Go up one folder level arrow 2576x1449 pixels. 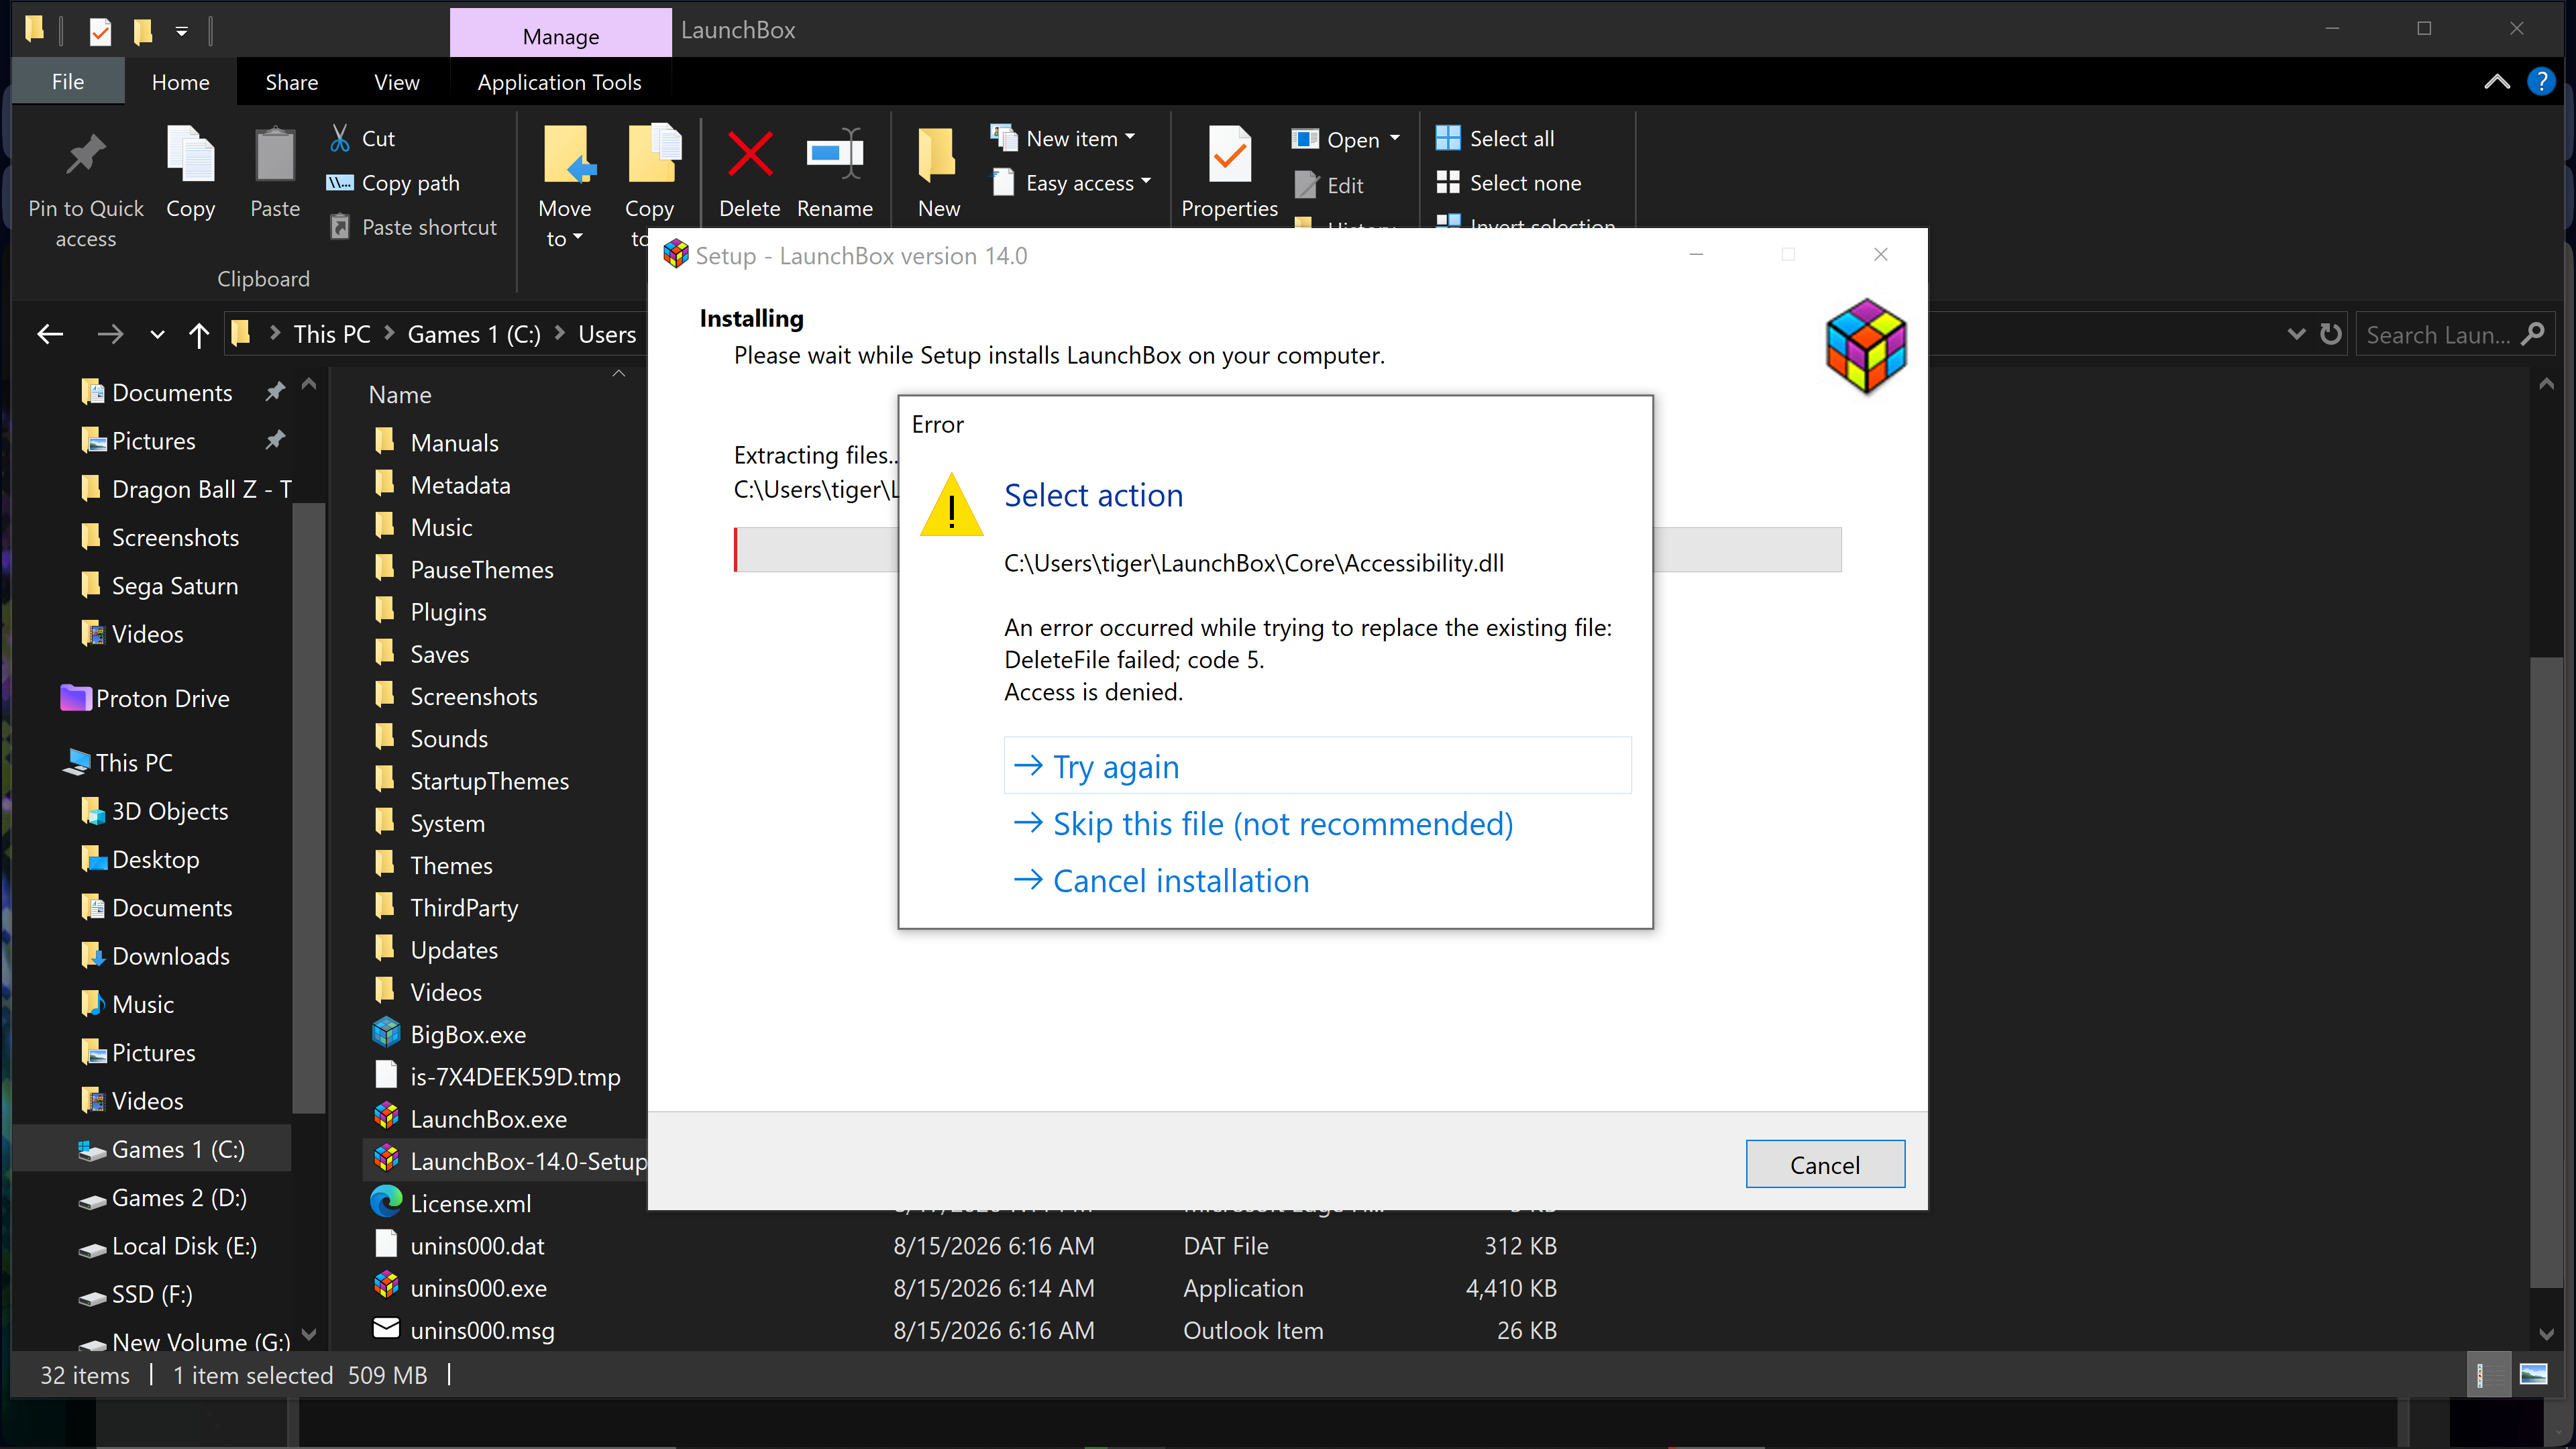coord(199,334)
